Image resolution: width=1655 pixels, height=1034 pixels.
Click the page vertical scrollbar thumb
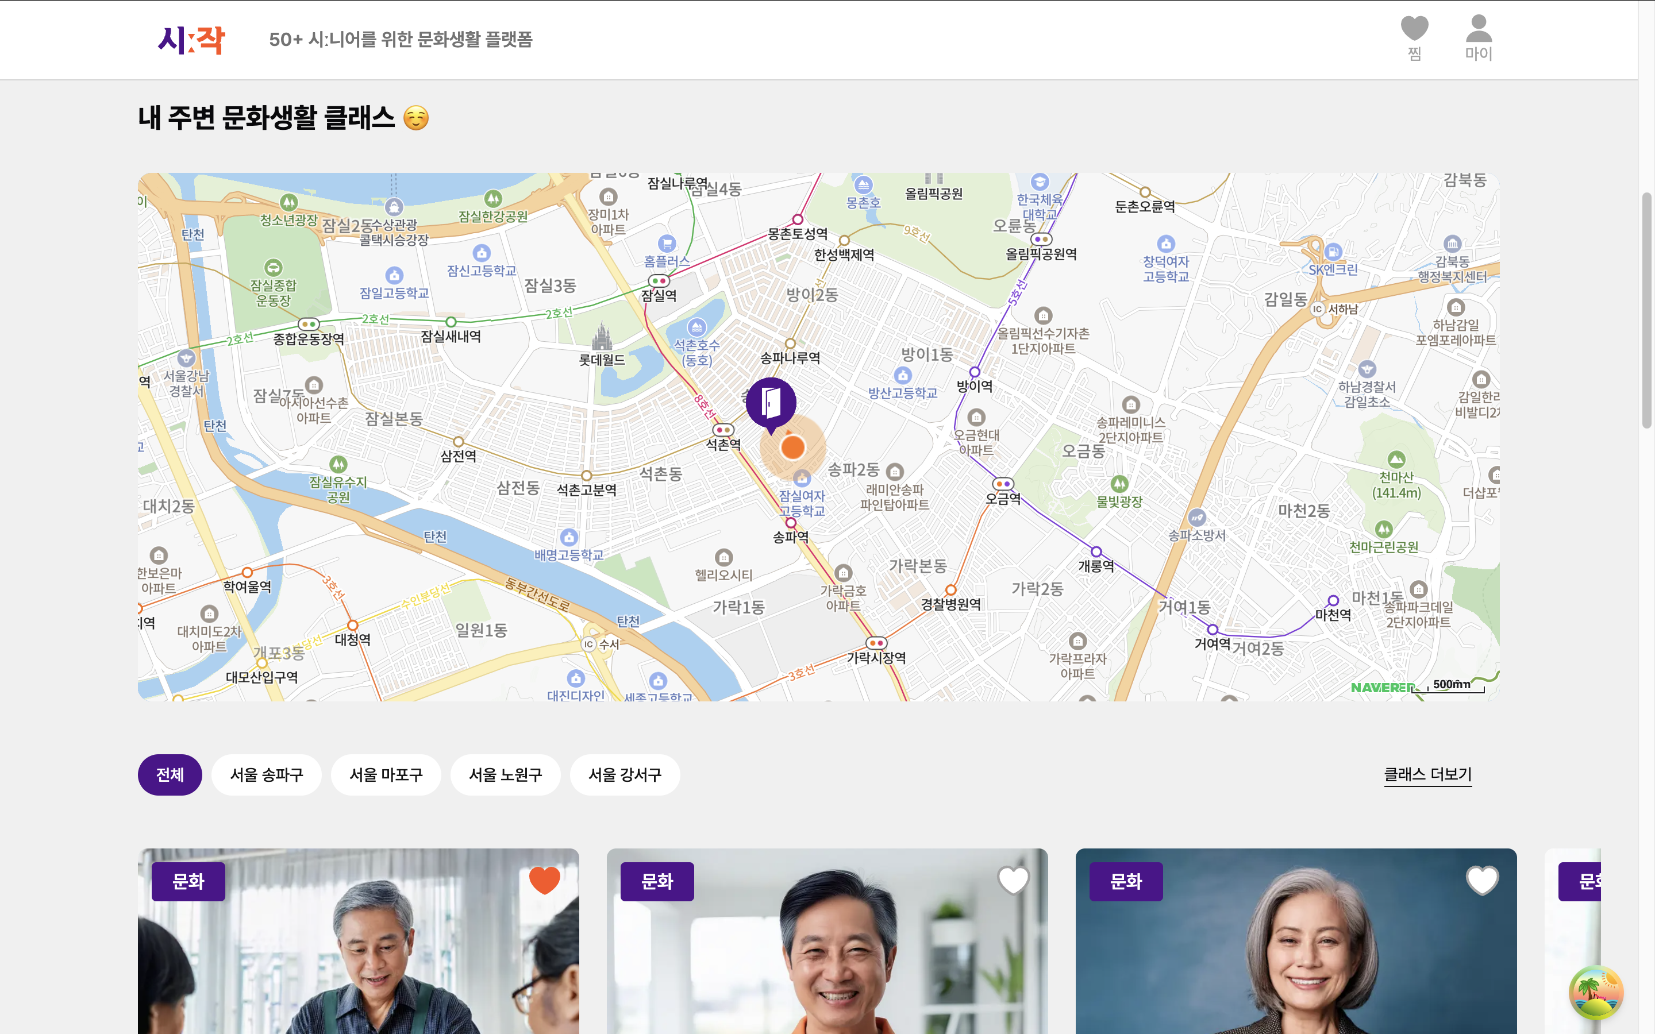click(1647, 310)
